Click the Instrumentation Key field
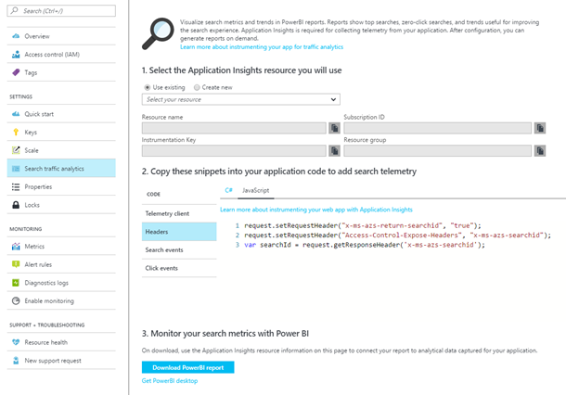 (x=234, y=151)
